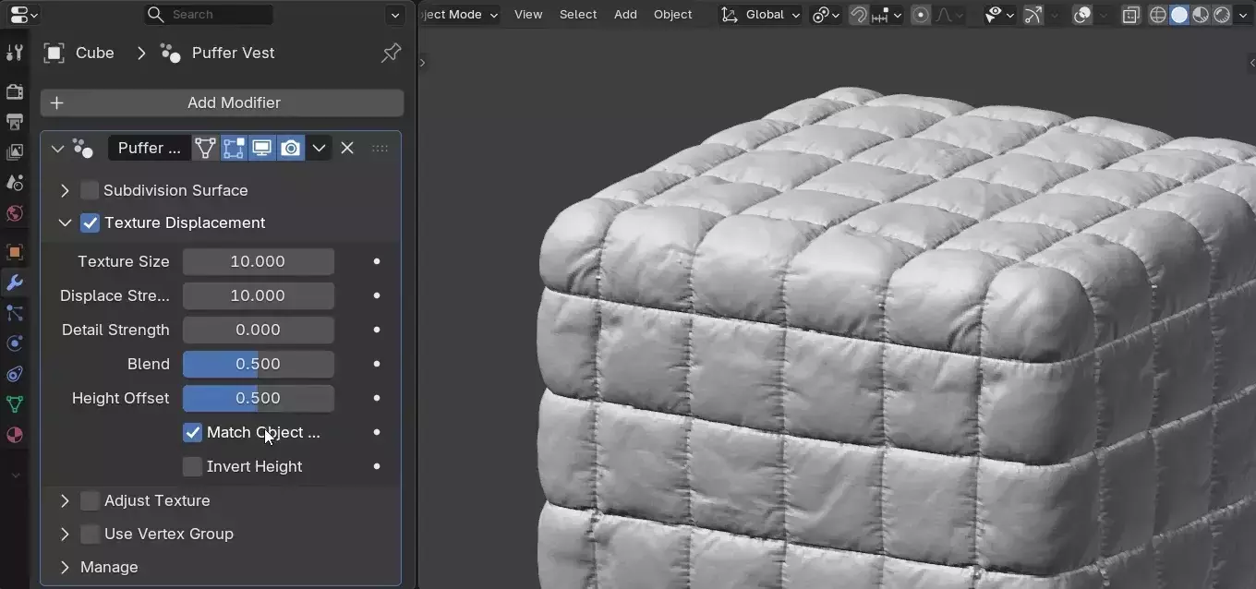Remove the Puffer Vest modifier with X

click(347, 148)
